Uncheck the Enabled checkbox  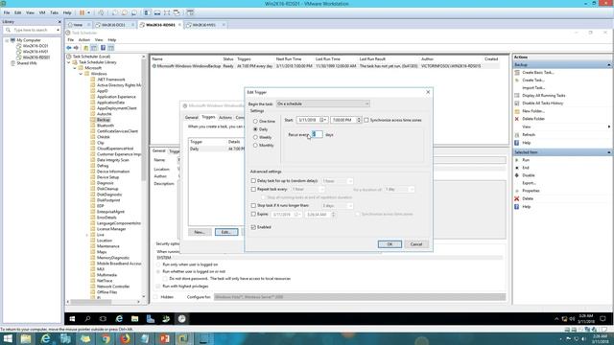[253, 227]
